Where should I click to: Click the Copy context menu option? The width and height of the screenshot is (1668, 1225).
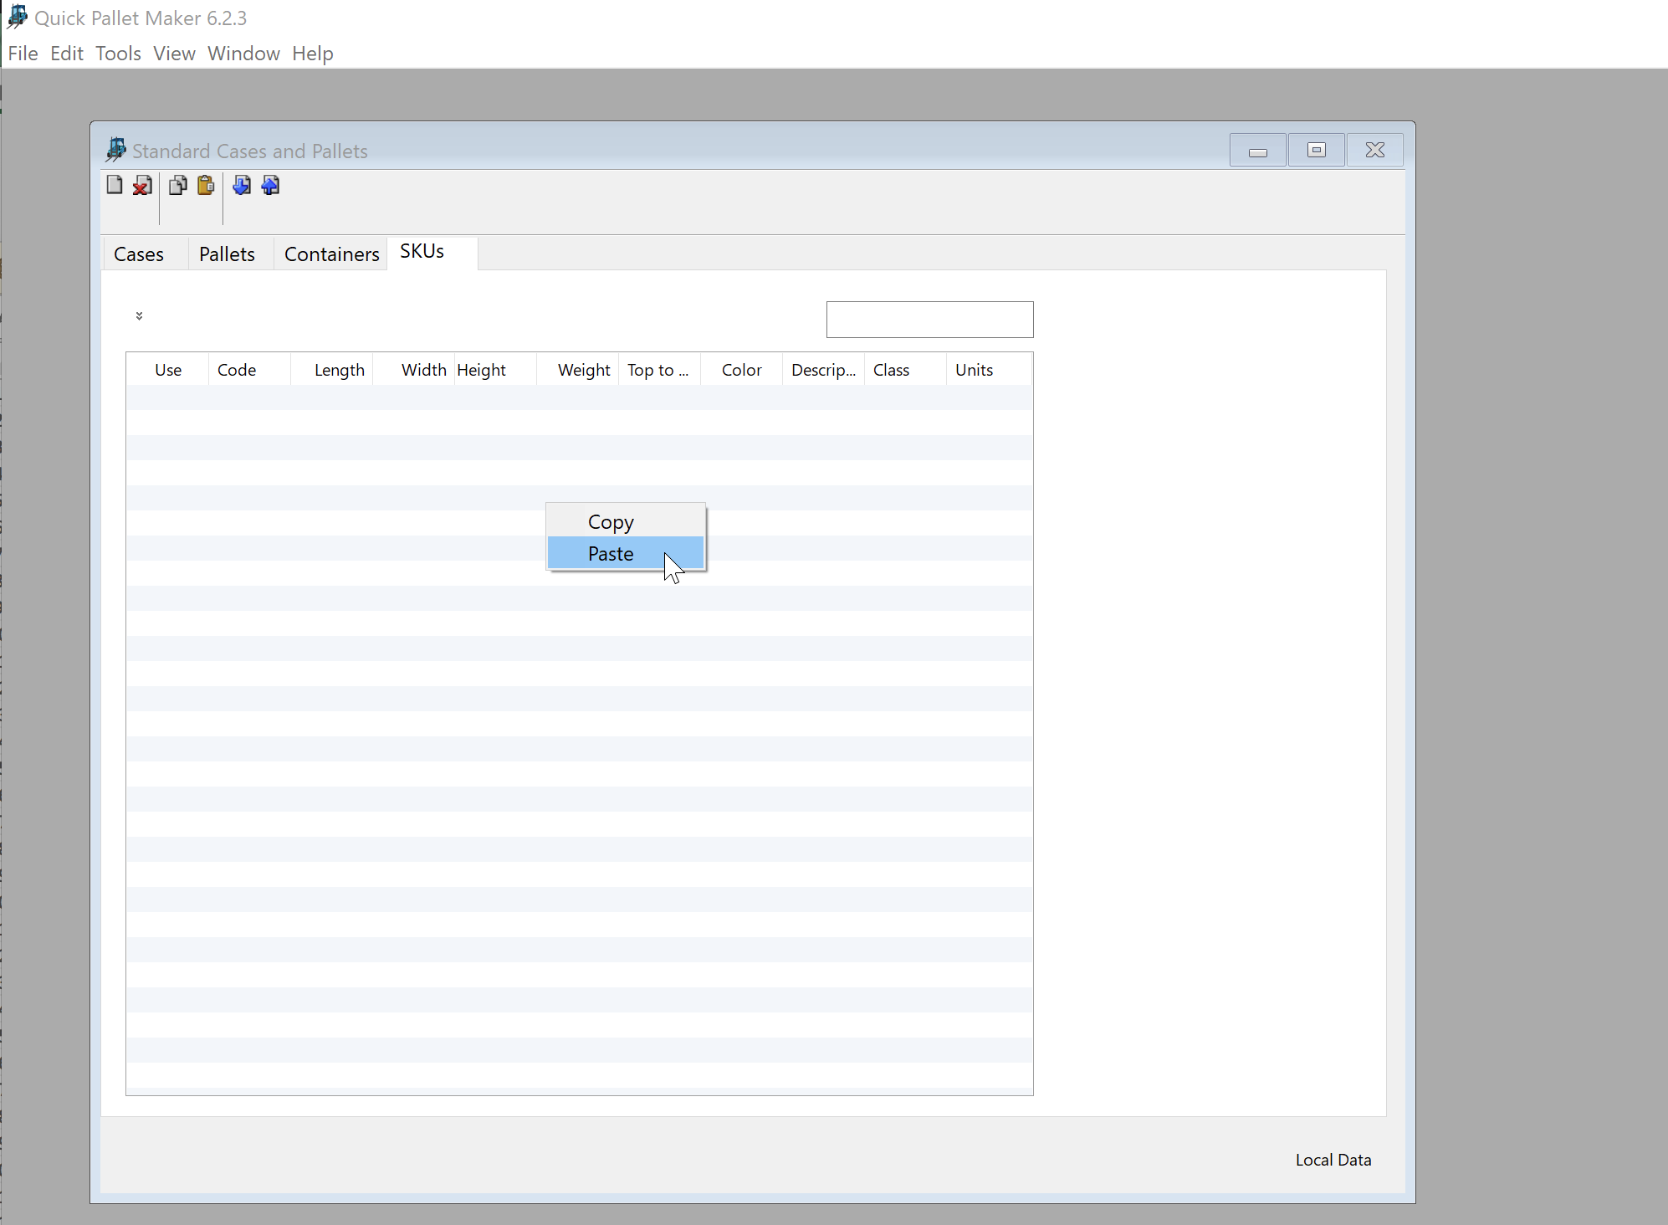pyautogui.click(x=610, y=520)
